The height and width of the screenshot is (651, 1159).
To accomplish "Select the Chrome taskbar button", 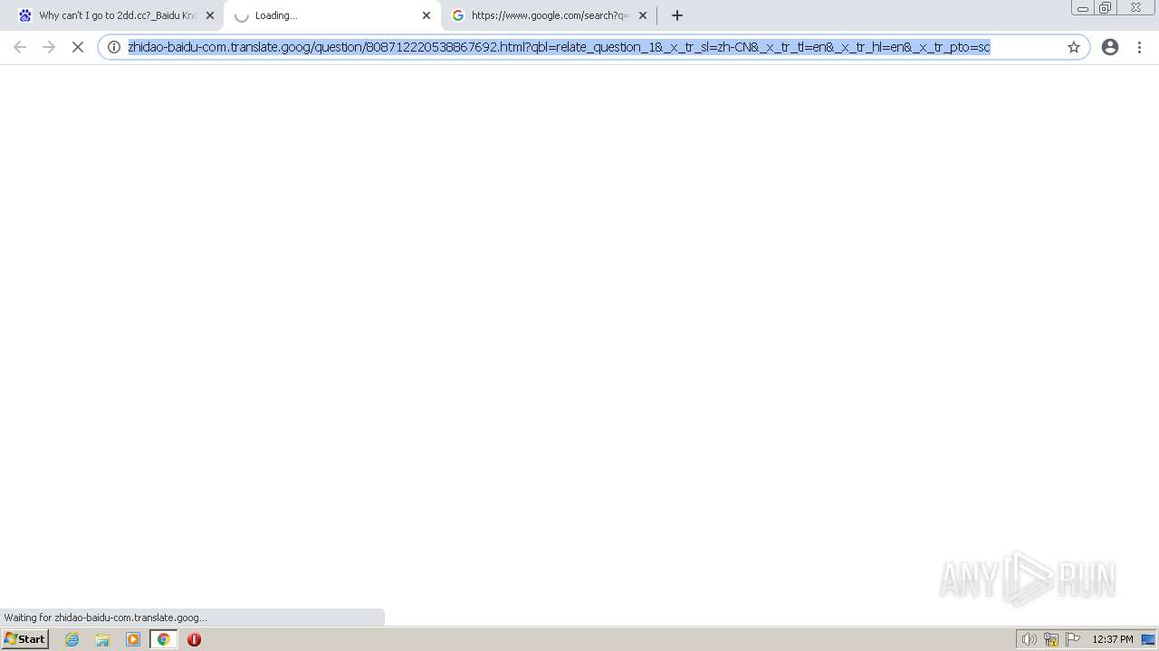I will 163,639.
